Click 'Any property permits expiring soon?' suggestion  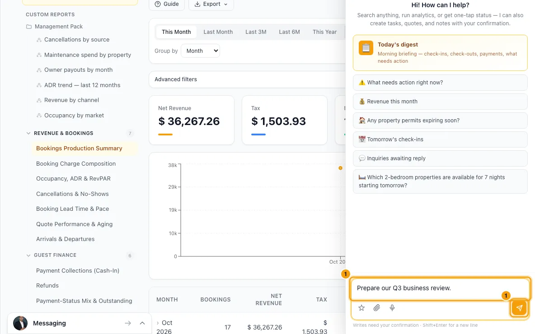[x=440, y=121]
